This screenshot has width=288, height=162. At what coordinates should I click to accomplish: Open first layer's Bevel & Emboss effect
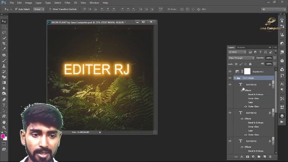(256, 94)
